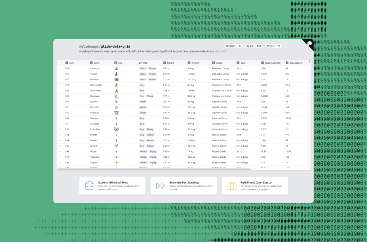The height and width of the screenshot is (242, 367).
Task: Click the star icon on the Star button
Action: [248, 46]
